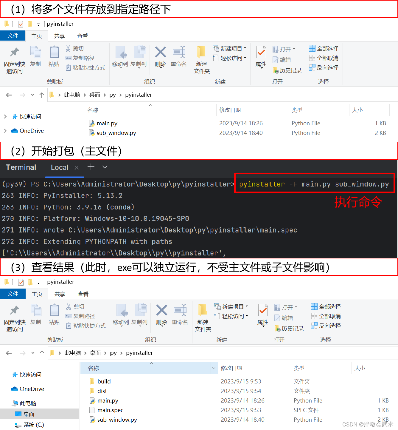
Task: Click Invert selection (反向选择) in top Explorer ribbon
Action: (x=324, y=67)
